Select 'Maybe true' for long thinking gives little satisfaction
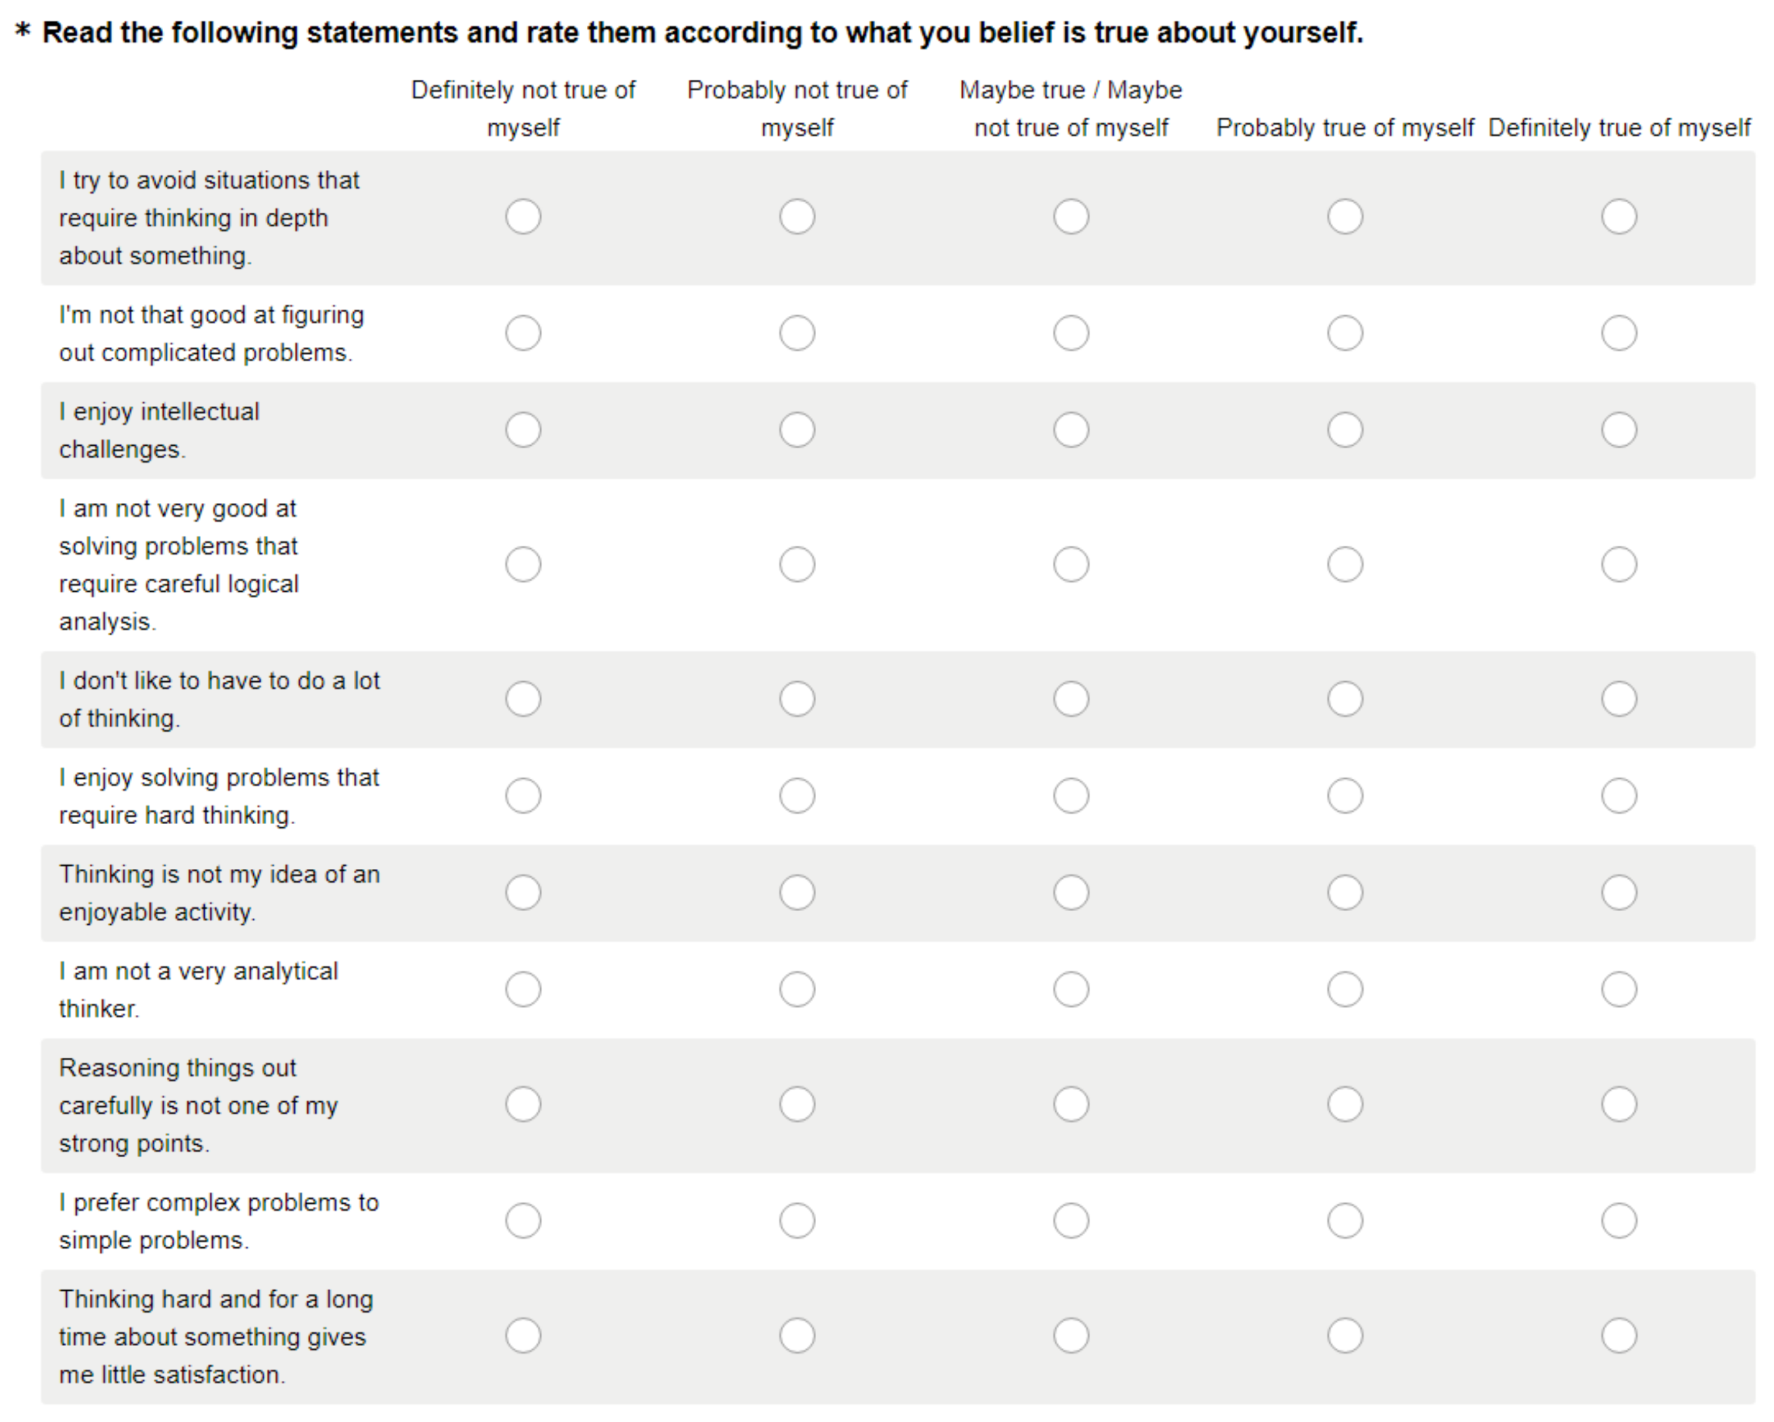Screen dimensions: 1774x1422 1071,1336
